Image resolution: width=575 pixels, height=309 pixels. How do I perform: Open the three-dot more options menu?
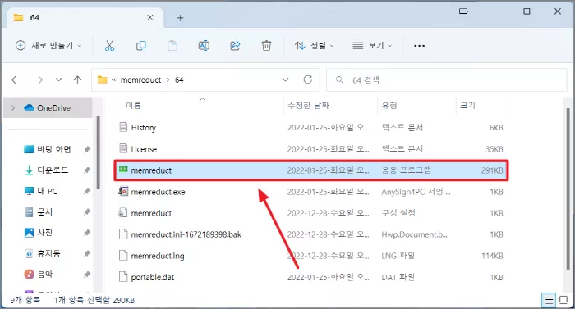419,46
